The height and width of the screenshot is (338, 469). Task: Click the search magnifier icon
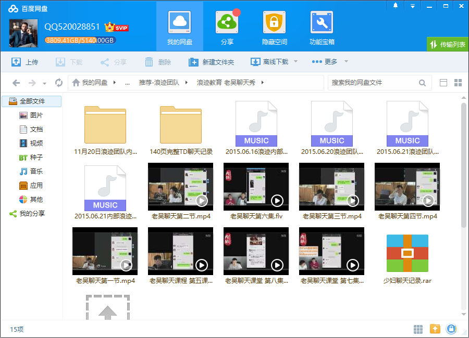pos(422,83)
